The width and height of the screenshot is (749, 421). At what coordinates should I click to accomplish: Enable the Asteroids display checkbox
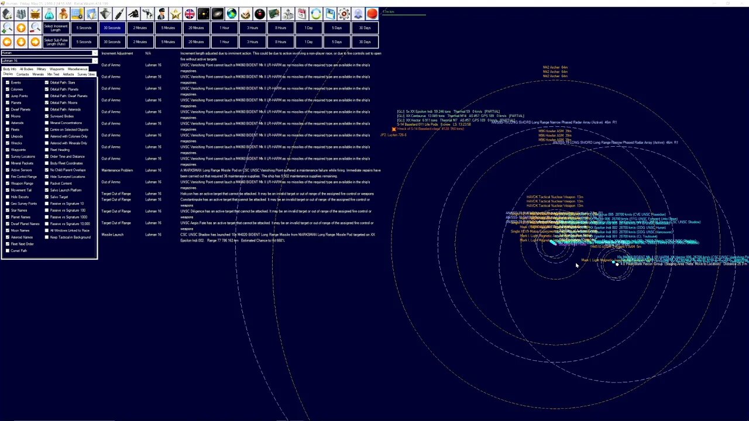coord(8,123)
